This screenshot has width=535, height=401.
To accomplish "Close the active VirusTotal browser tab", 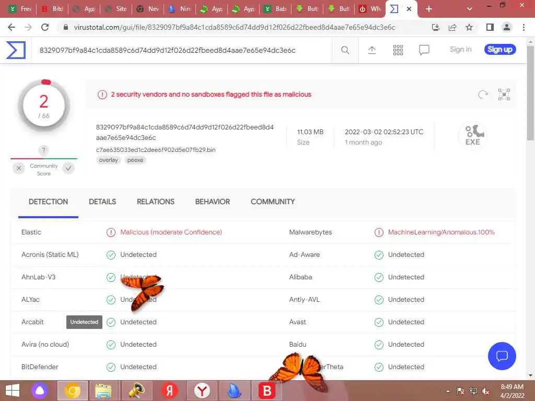I will [x=409, y=9].
